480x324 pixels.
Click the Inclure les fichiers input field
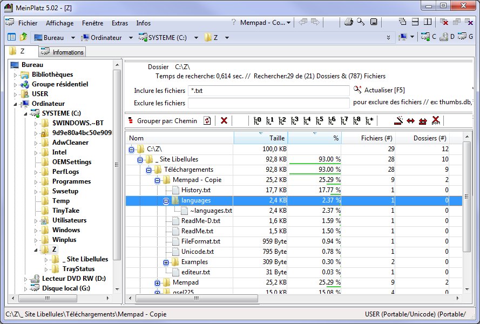[x=268, y=91]
